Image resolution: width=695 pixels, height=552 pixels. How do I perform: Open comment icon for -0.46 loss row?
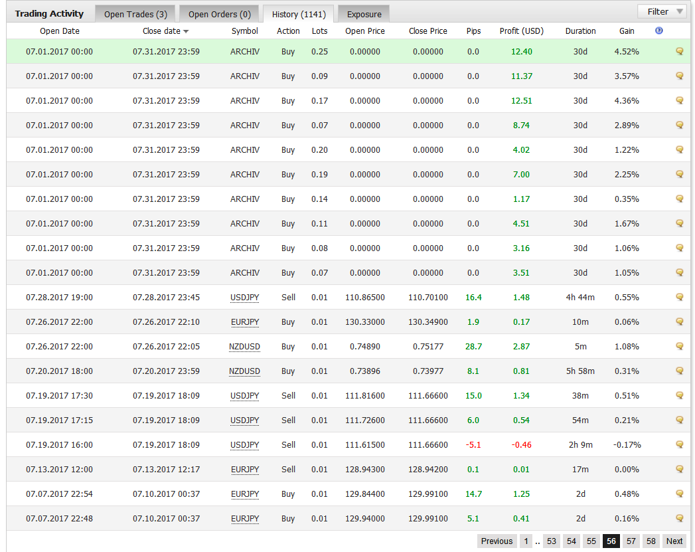click(679, 444)
